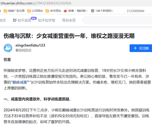Open the xingchenfabu123 author name link
This screenshot has width=152, height=126.
30,45
